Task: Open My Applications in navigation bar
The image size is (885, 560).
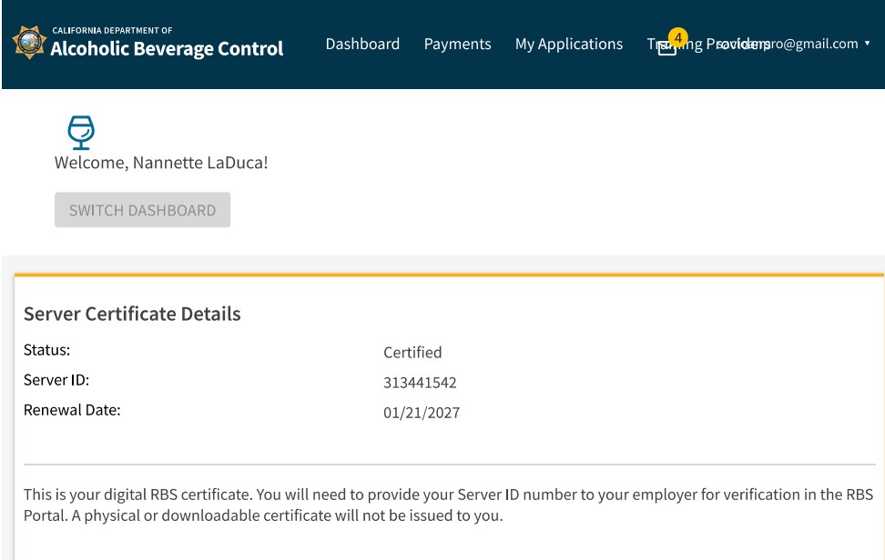Action: point(569,44)
